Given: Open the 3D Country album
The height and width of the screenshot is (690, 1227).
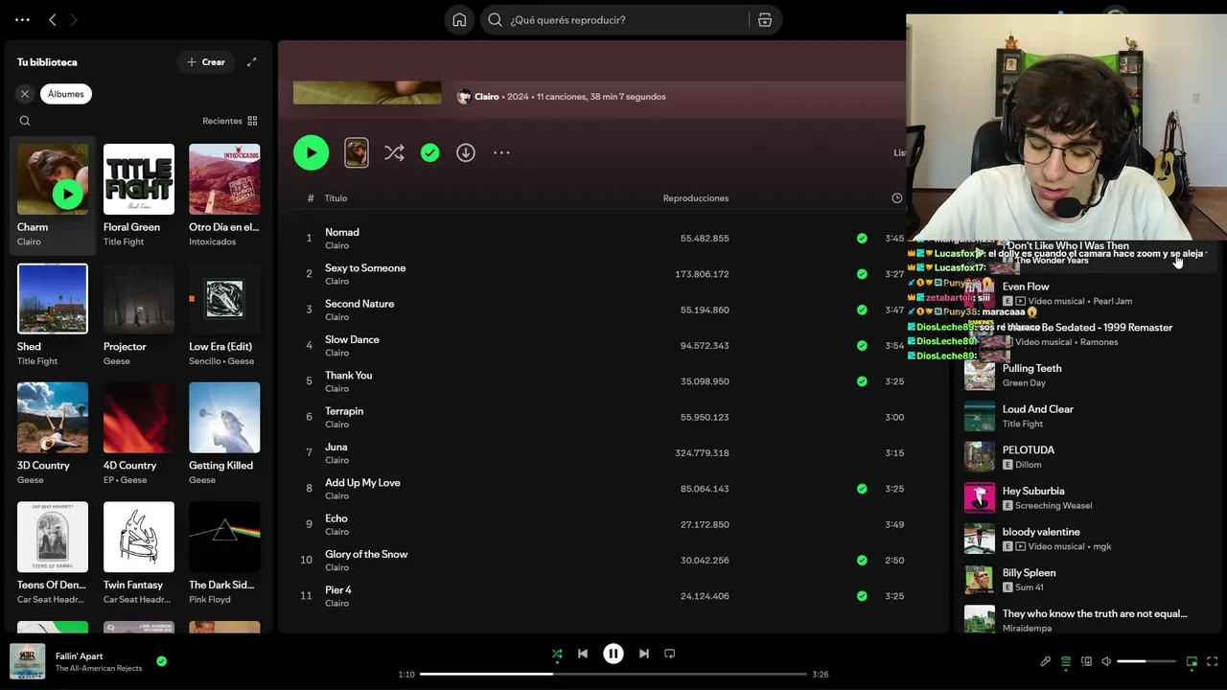Looking at the screenshot, I should click(x=53, y=433).
